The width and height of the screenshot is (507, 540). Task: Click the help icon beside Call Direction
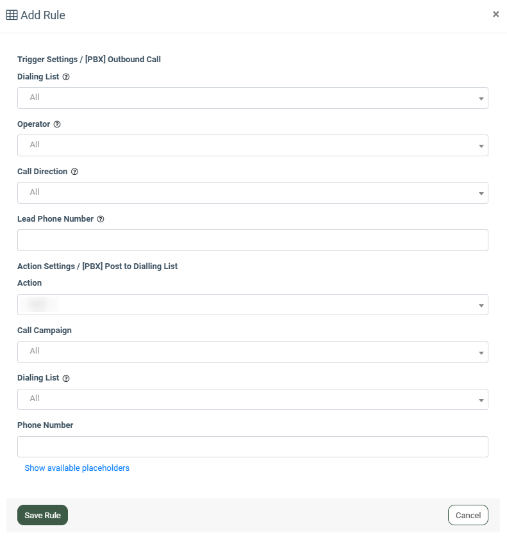pyautogui.click(x=74, y=172)
